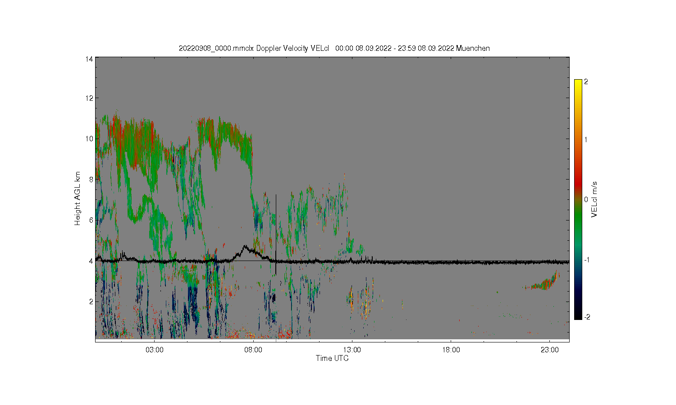
Task: Click the '10' height tick label
Action: [x=89, y=139]
